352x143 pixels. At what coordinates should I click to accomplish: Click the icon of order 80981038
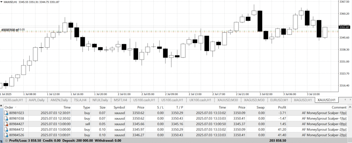coord(7,118)
